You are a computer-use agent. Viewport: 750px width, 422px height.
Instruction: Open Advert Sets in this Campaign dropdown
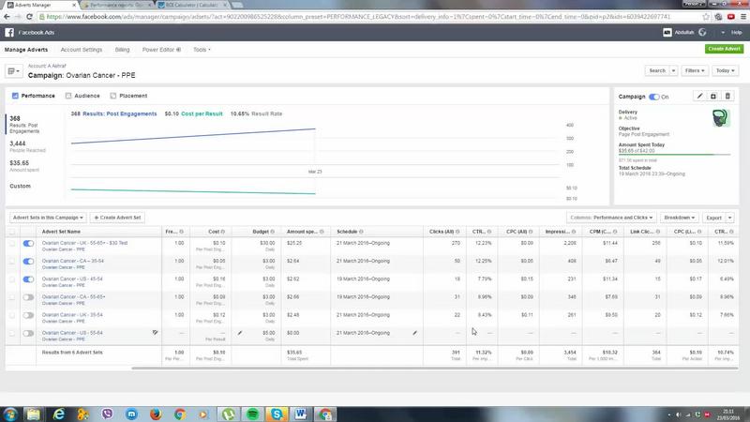pyautogui.click(x=48, y=218)
